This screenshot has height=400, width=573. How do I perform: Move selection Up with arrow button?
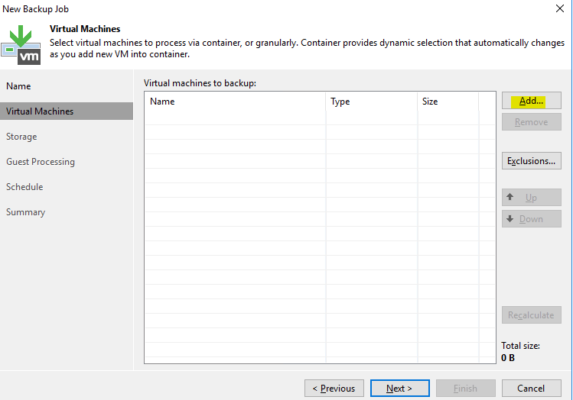pos(531,198)
